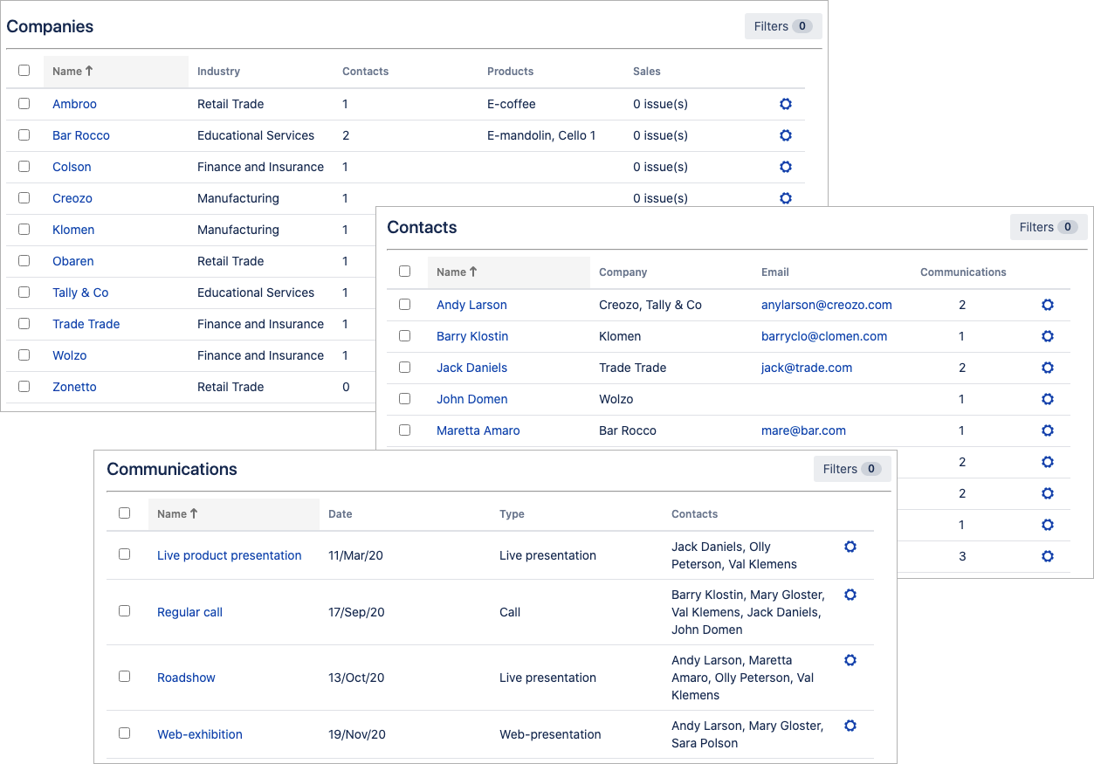Open Filters in the Communications panel
Image resolution: width=1094 pixels, height=764 pixels.
[x=851, y=469]
